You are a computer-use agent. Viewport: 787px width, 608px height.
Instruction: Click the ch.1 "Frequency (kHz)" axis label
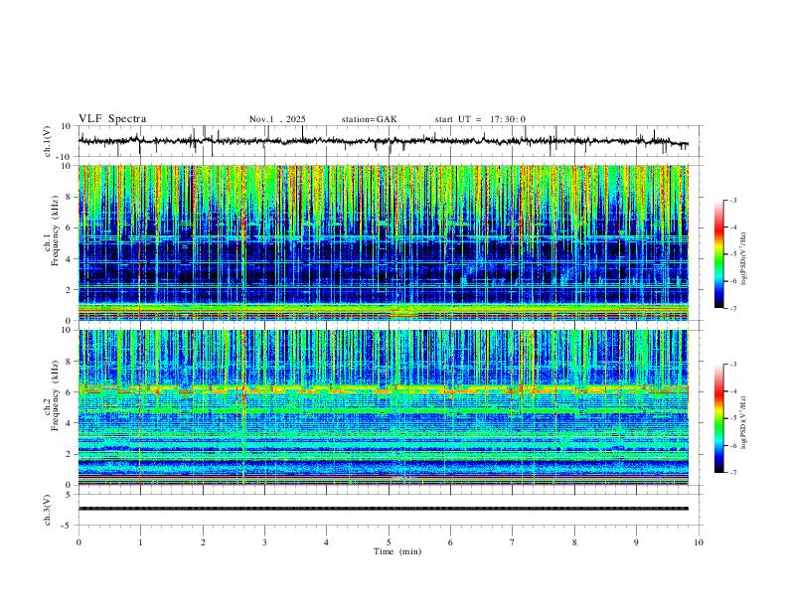55,231
